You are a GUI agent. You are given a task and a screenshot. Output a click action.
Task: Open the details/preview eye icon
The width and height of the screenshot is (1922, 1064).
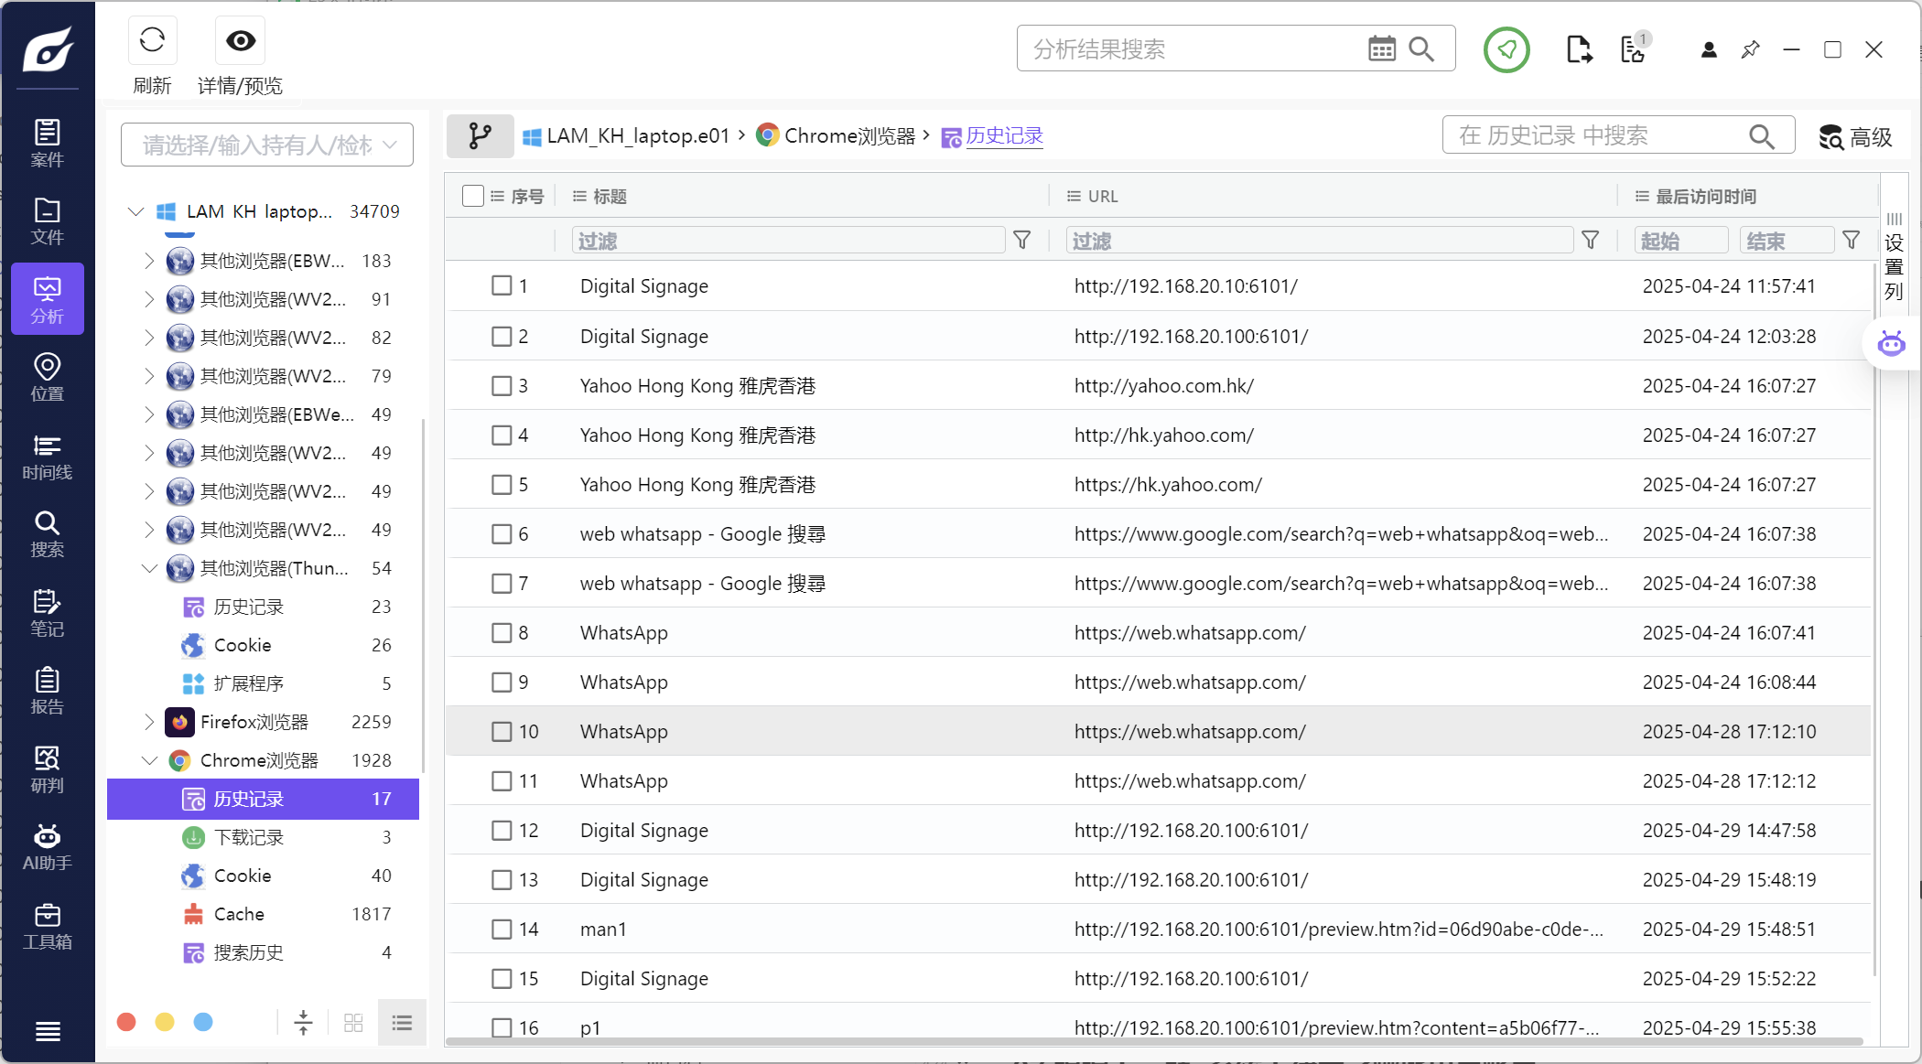pyautogui.click(x=241, y=41)
